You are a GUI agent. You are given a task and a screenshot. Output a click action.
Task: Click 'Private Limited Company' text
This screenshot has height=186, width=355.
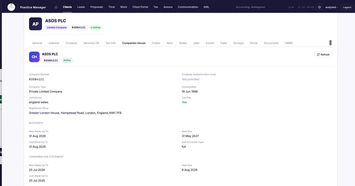(x=45, y=91)
